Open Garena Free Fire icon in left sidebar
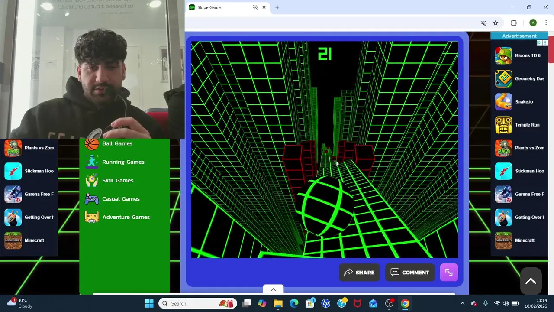This screenshot has width=554, height=312. (13, 194)
